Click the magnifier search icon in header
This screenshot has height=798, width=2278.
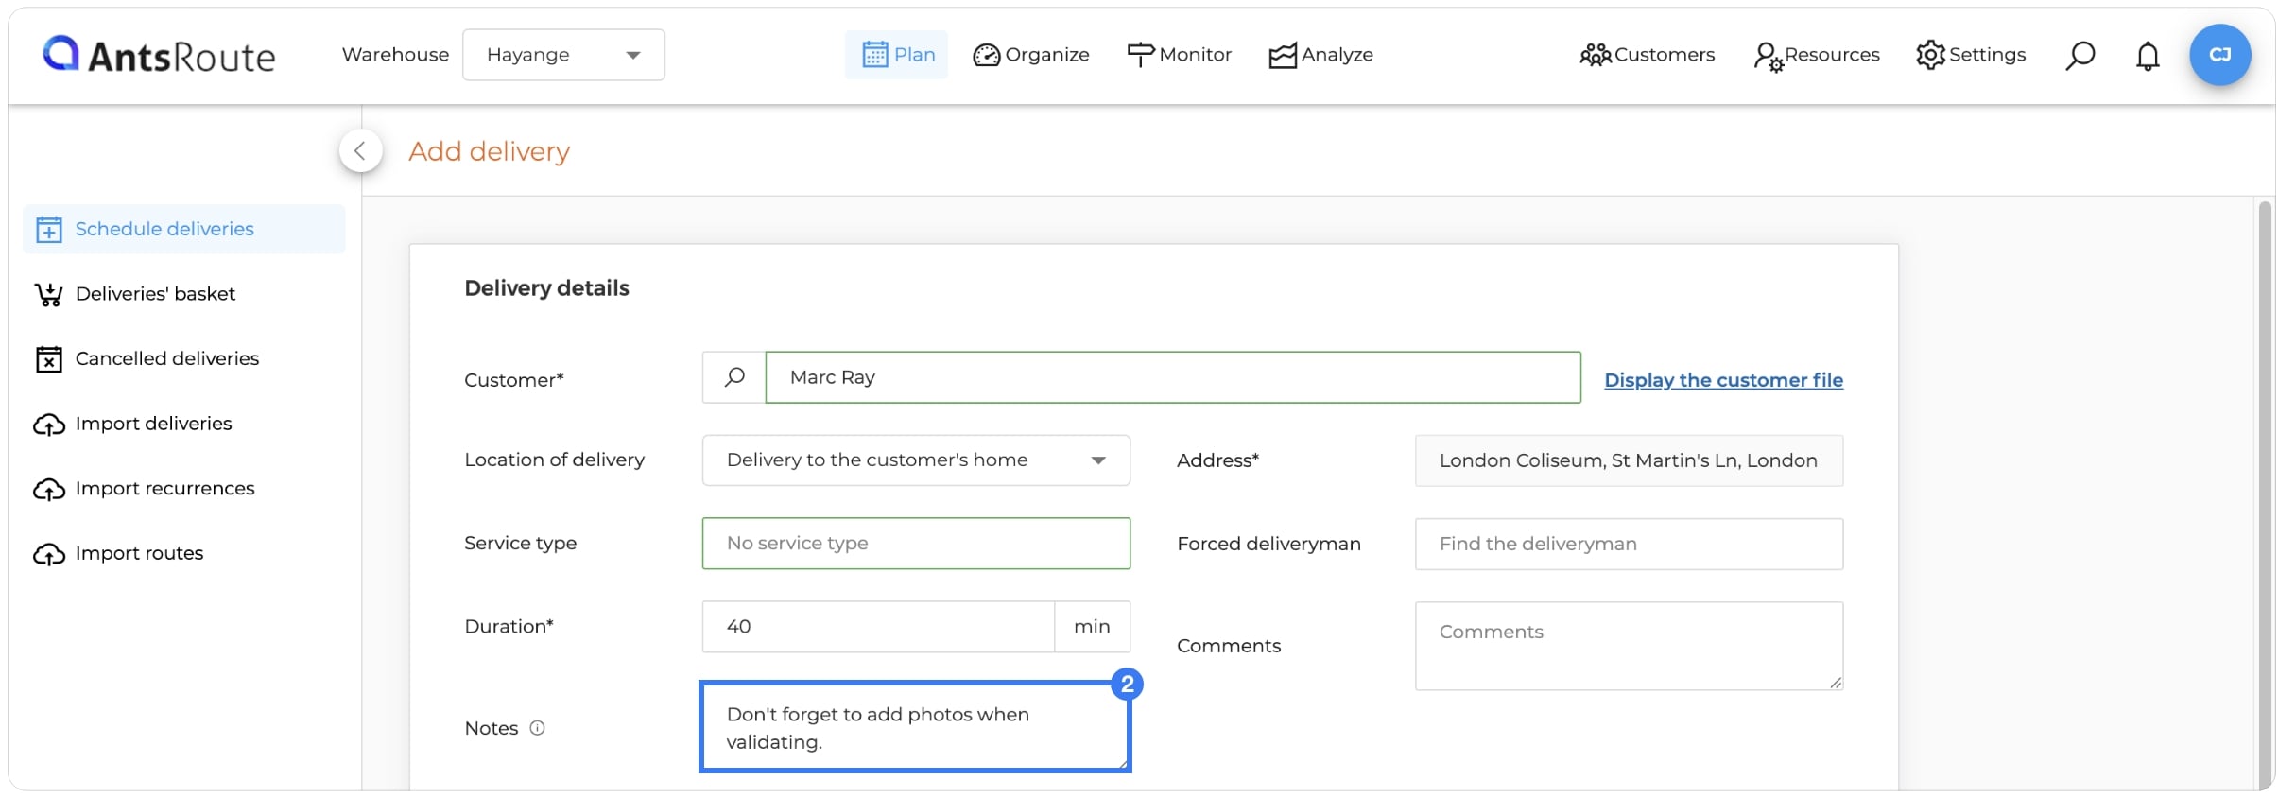pyautogui.click(x=2080, y=56)
